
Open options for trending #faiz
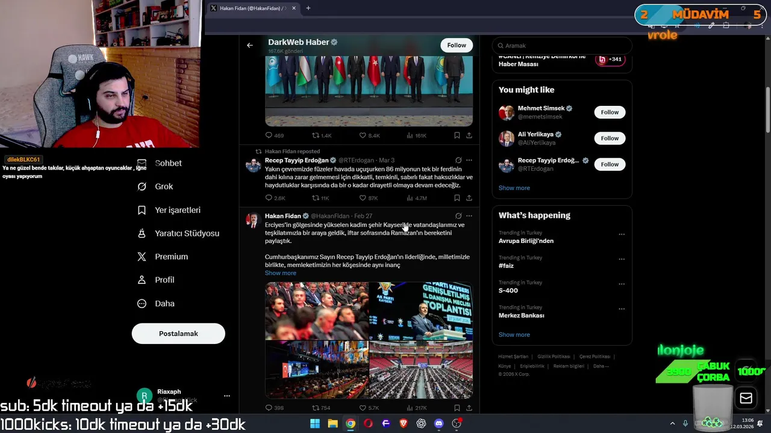622,259
